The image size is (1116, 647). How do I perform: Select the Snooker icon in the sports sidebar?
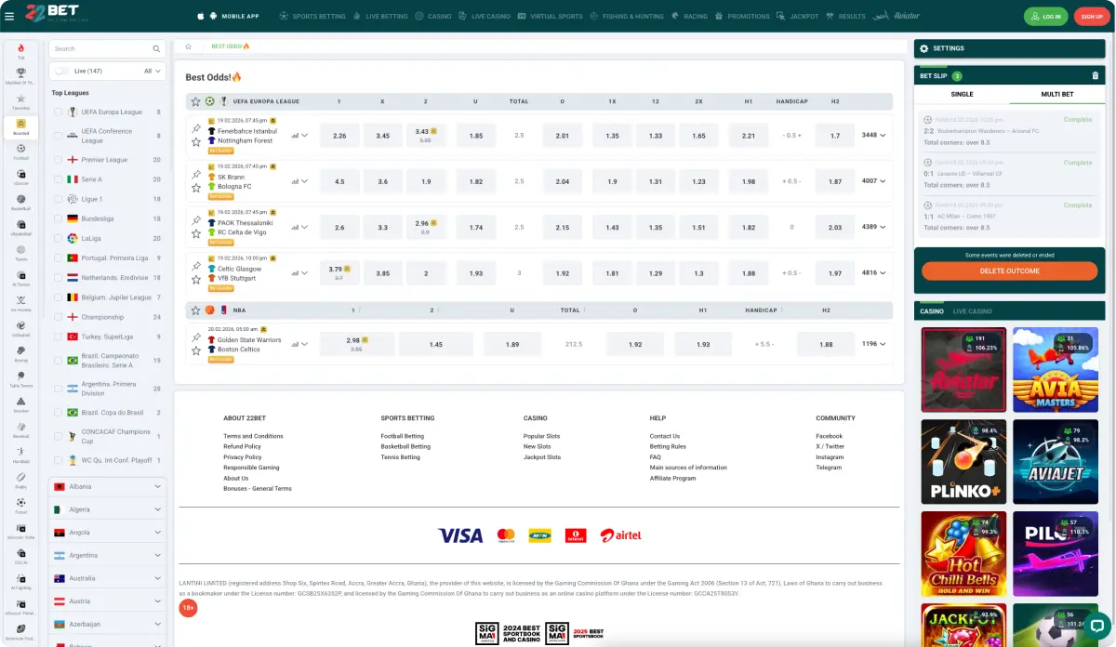click(x=20, y=403)
